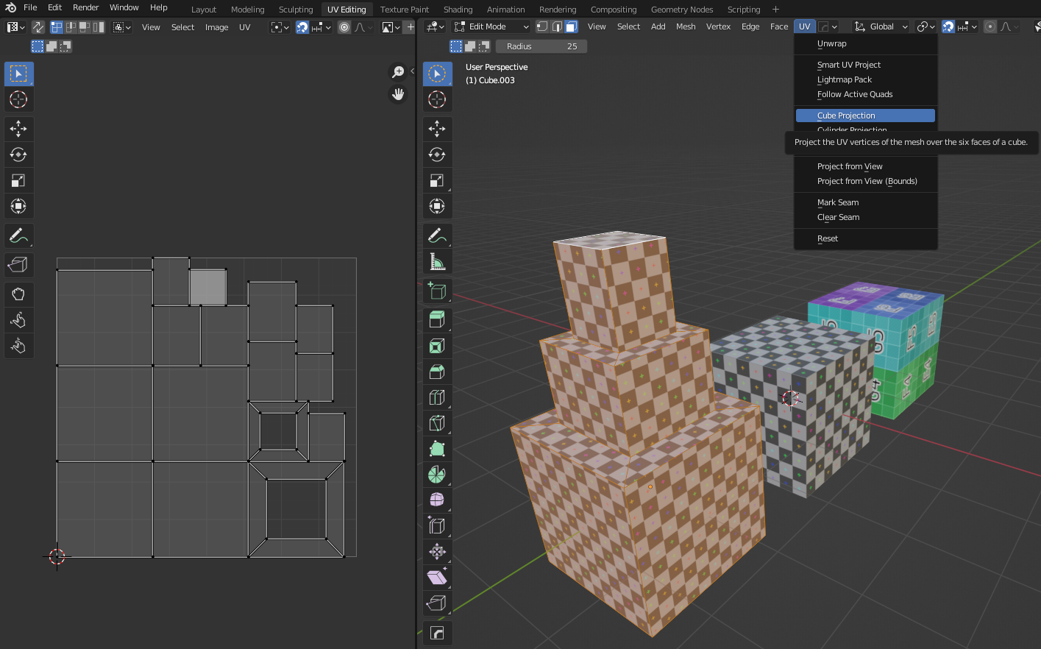Enable UV island selection mode

[x=99, y=27]
